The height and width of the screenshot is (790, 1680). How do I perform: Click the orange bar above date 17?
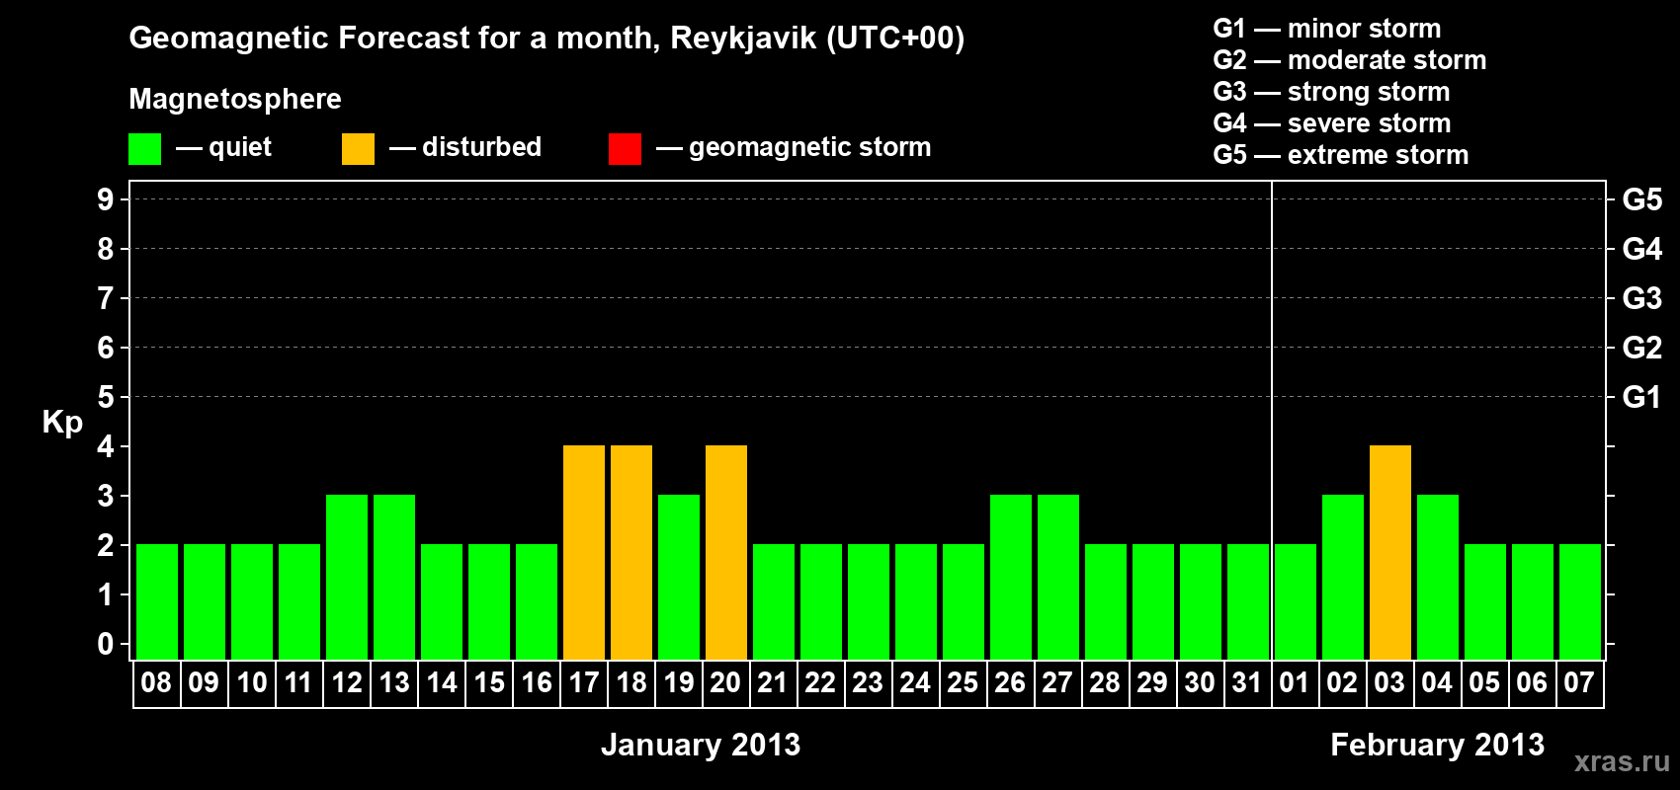[584, 552]
